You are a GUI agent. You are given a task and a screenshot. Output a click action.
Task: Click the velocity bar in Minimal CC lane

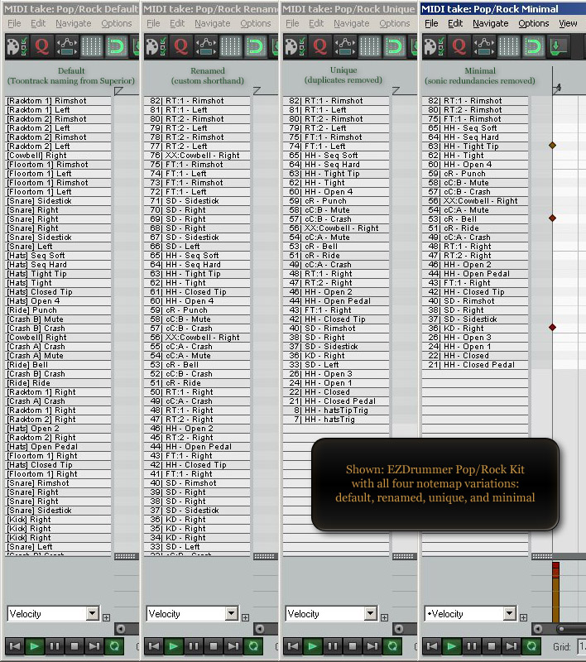tap(555, 592)
